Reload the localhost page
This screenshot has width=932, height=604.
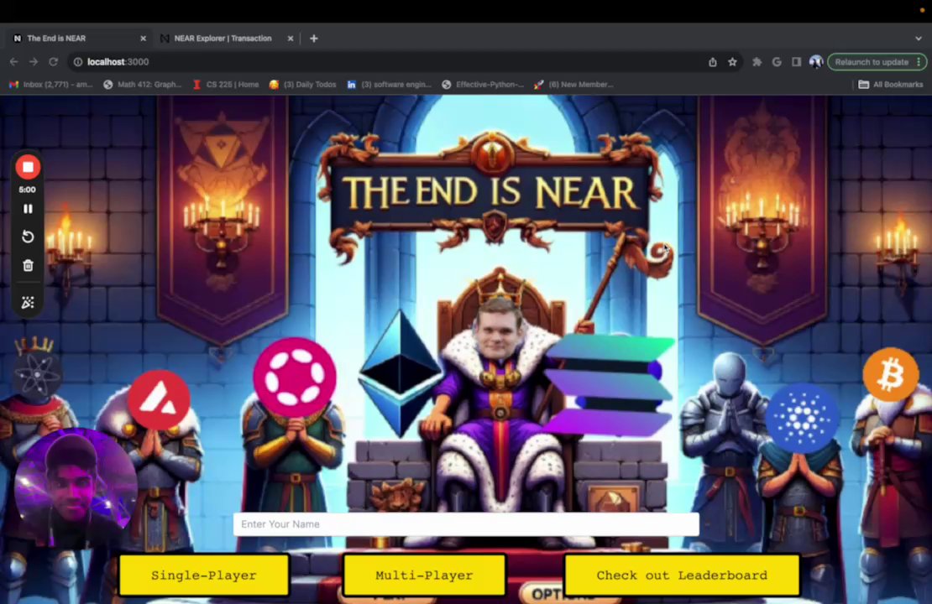(x=54, y=62)
